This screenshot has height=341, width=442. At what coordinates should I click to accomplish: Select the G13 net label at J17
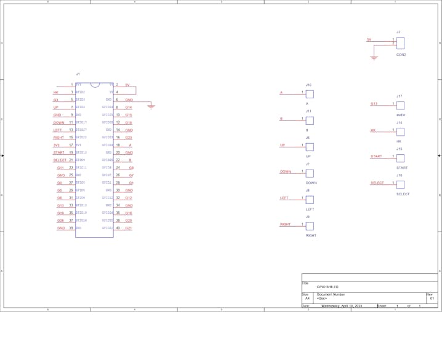pos(374,104)
